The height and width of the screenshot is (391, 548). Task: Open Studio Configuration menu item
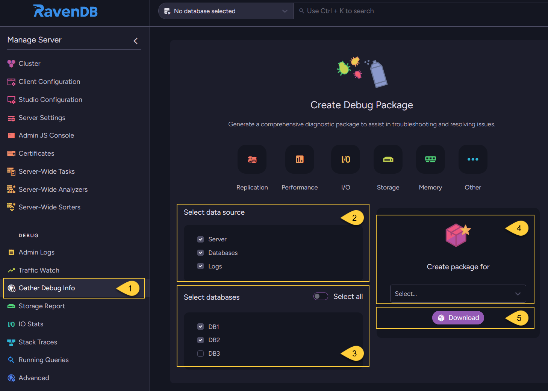pyautogui.click(x=50, y=100)
